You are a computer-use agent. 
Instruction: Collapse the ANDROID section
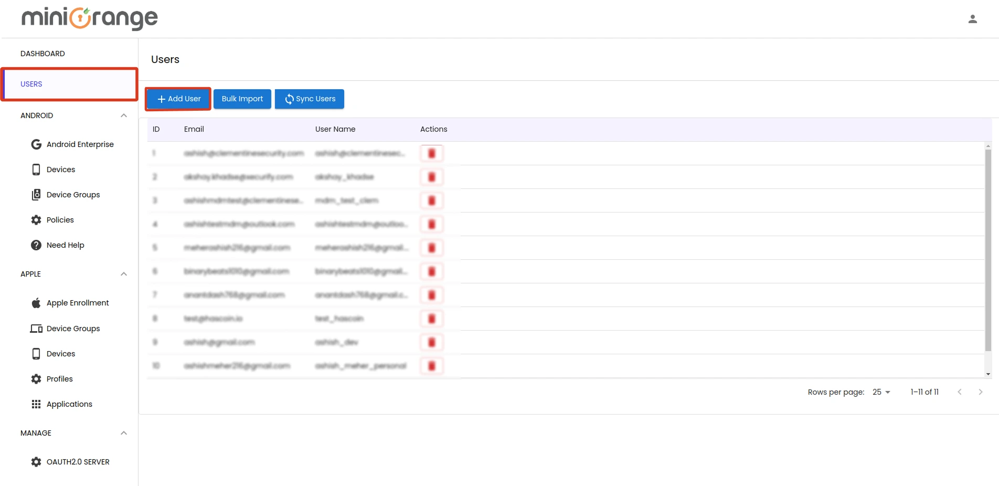[x=124, y=115]
